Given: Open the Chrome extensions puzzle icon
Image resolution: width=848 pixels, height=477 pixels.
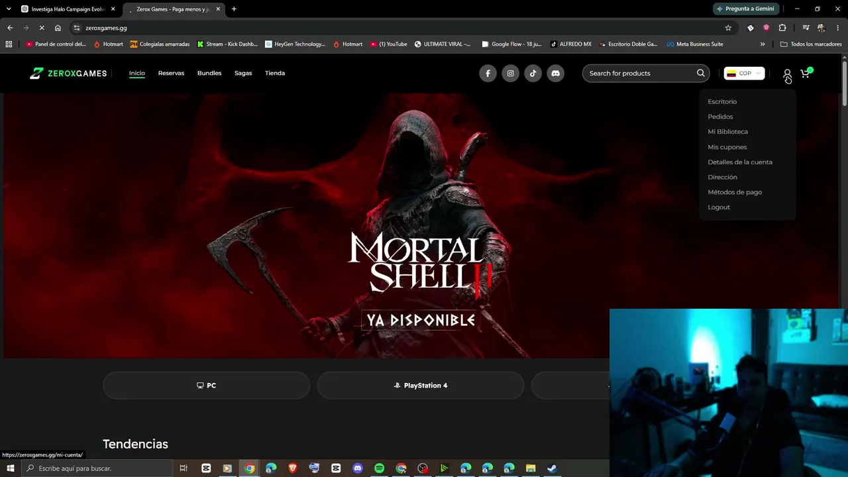Looking at the screenshot, I should click(x=782, y=28).
